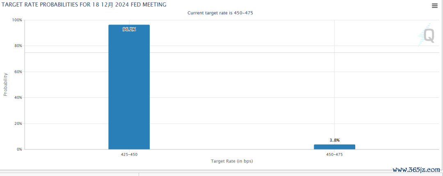Click the 425-450 x-axis label

[129, 154]
